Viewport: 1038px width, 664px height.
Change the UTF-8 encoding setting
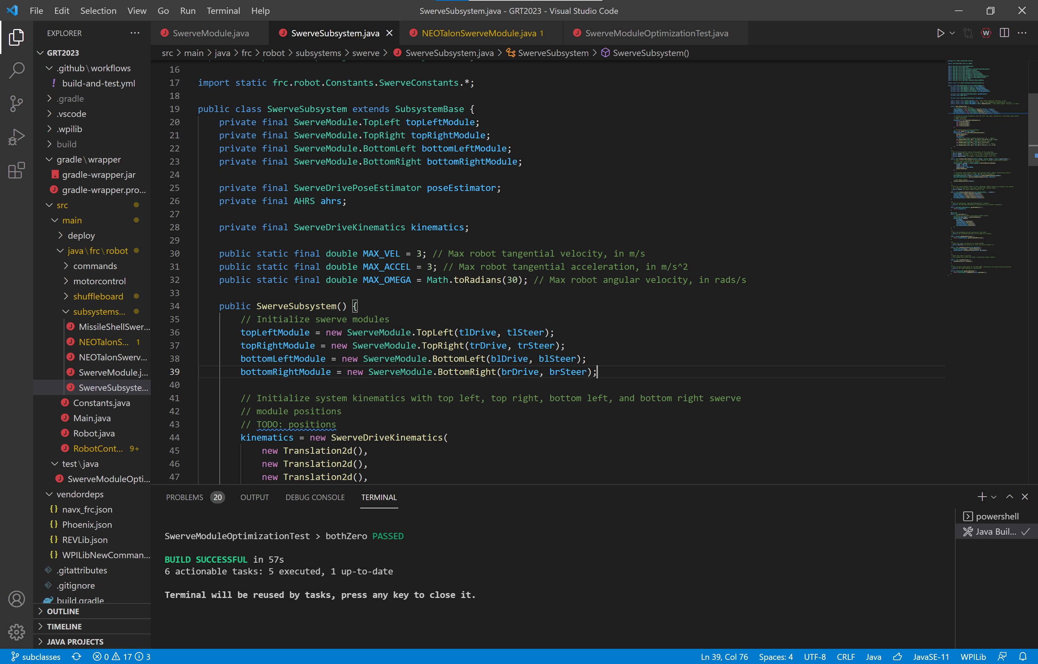[814, 657]
